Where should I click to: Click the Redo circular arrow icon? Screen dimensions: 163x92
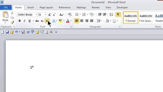[x=28, y=32]
